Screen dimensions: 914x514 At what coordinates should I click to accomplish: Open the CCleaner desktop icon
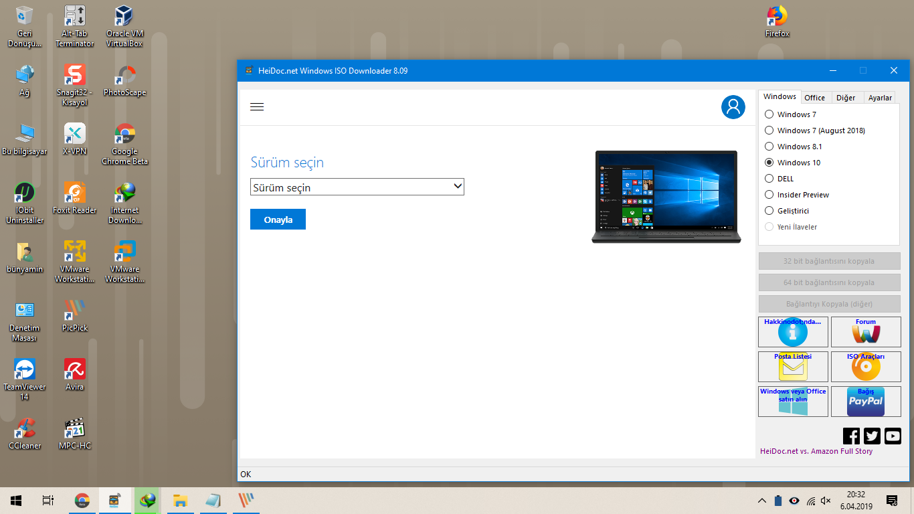[25, 434]
